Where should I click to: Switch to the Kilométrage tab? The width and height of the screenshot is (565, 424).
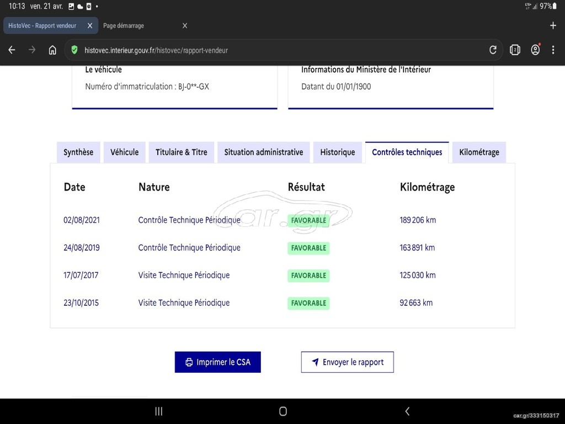[x=479, y=152]
